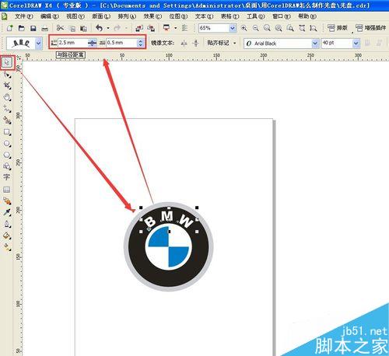
Task: Open the 视图 (View) menu
Action: point(75,16)
